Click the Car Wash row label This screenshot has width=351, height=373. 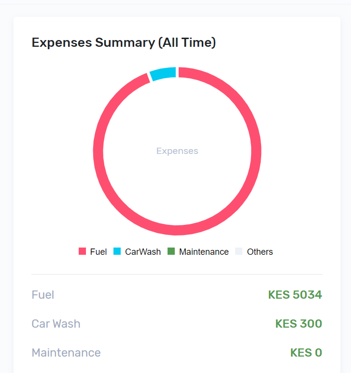point(56,323)
